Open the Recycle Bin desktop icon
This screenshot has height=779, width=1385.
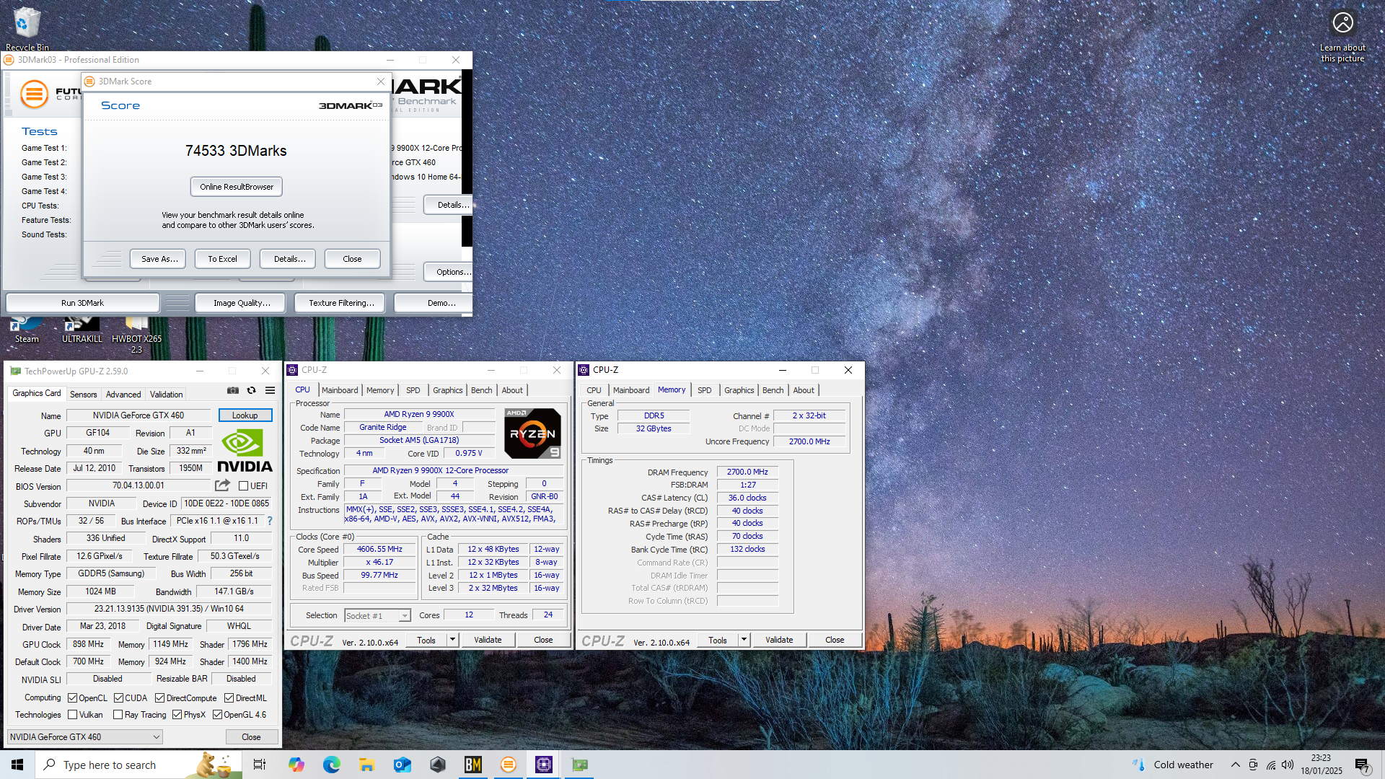[x=27, y=29]
